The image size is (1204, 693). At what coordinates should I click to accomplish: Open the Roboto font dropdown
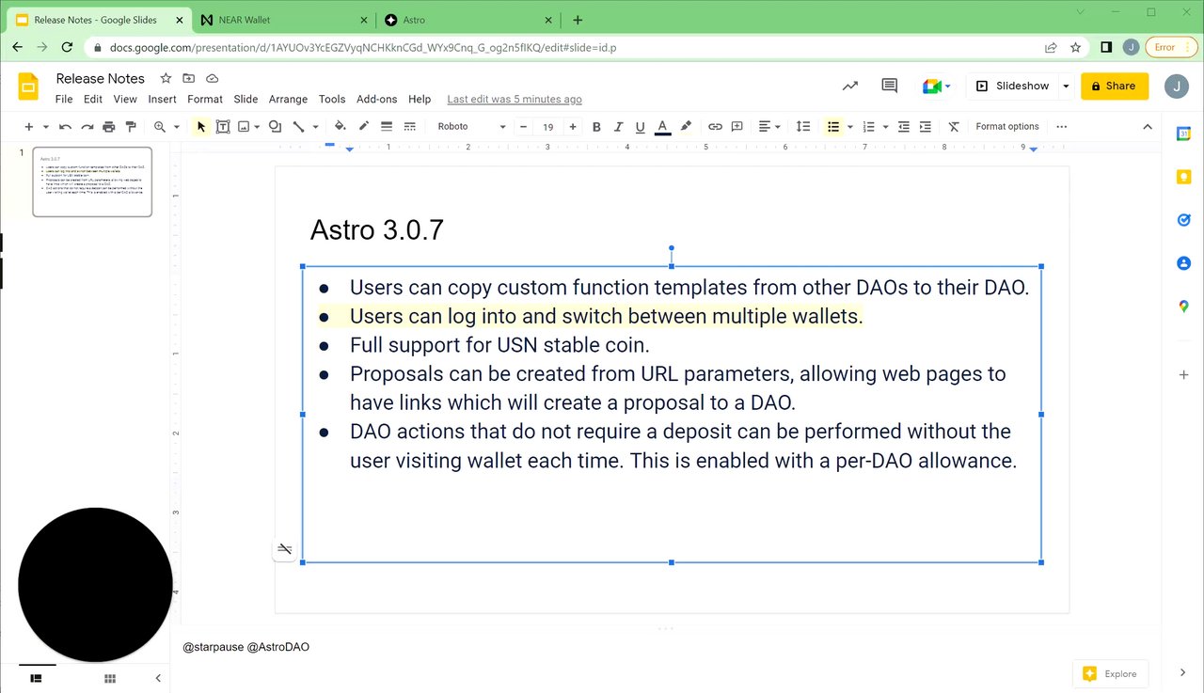(x=471, y=126)
